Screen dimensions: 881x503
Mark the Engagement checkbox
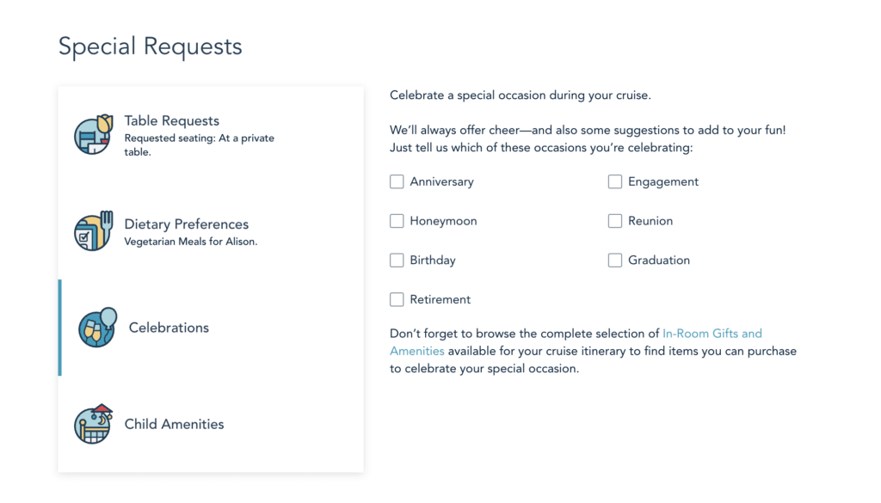pyautogui.click(x=615, y=181)
